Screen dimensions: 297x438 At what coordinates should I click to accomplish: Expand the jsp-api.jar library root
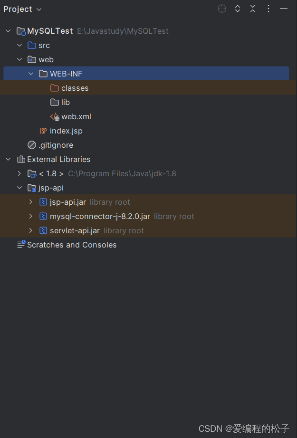(x=31, y=202)
